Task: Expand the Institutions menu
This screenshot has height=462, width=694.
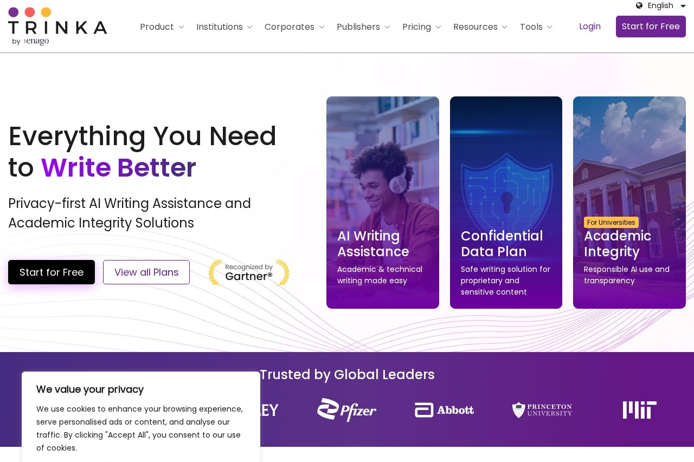Action: click(224, 27)
